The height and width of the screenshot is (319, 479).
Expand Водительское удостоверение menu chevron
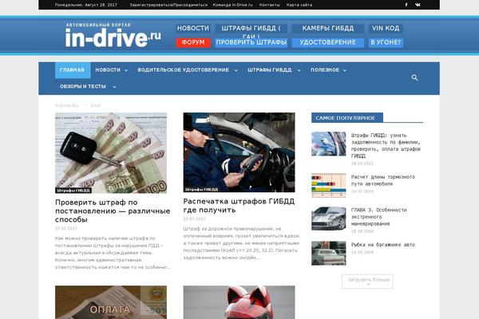236,70
